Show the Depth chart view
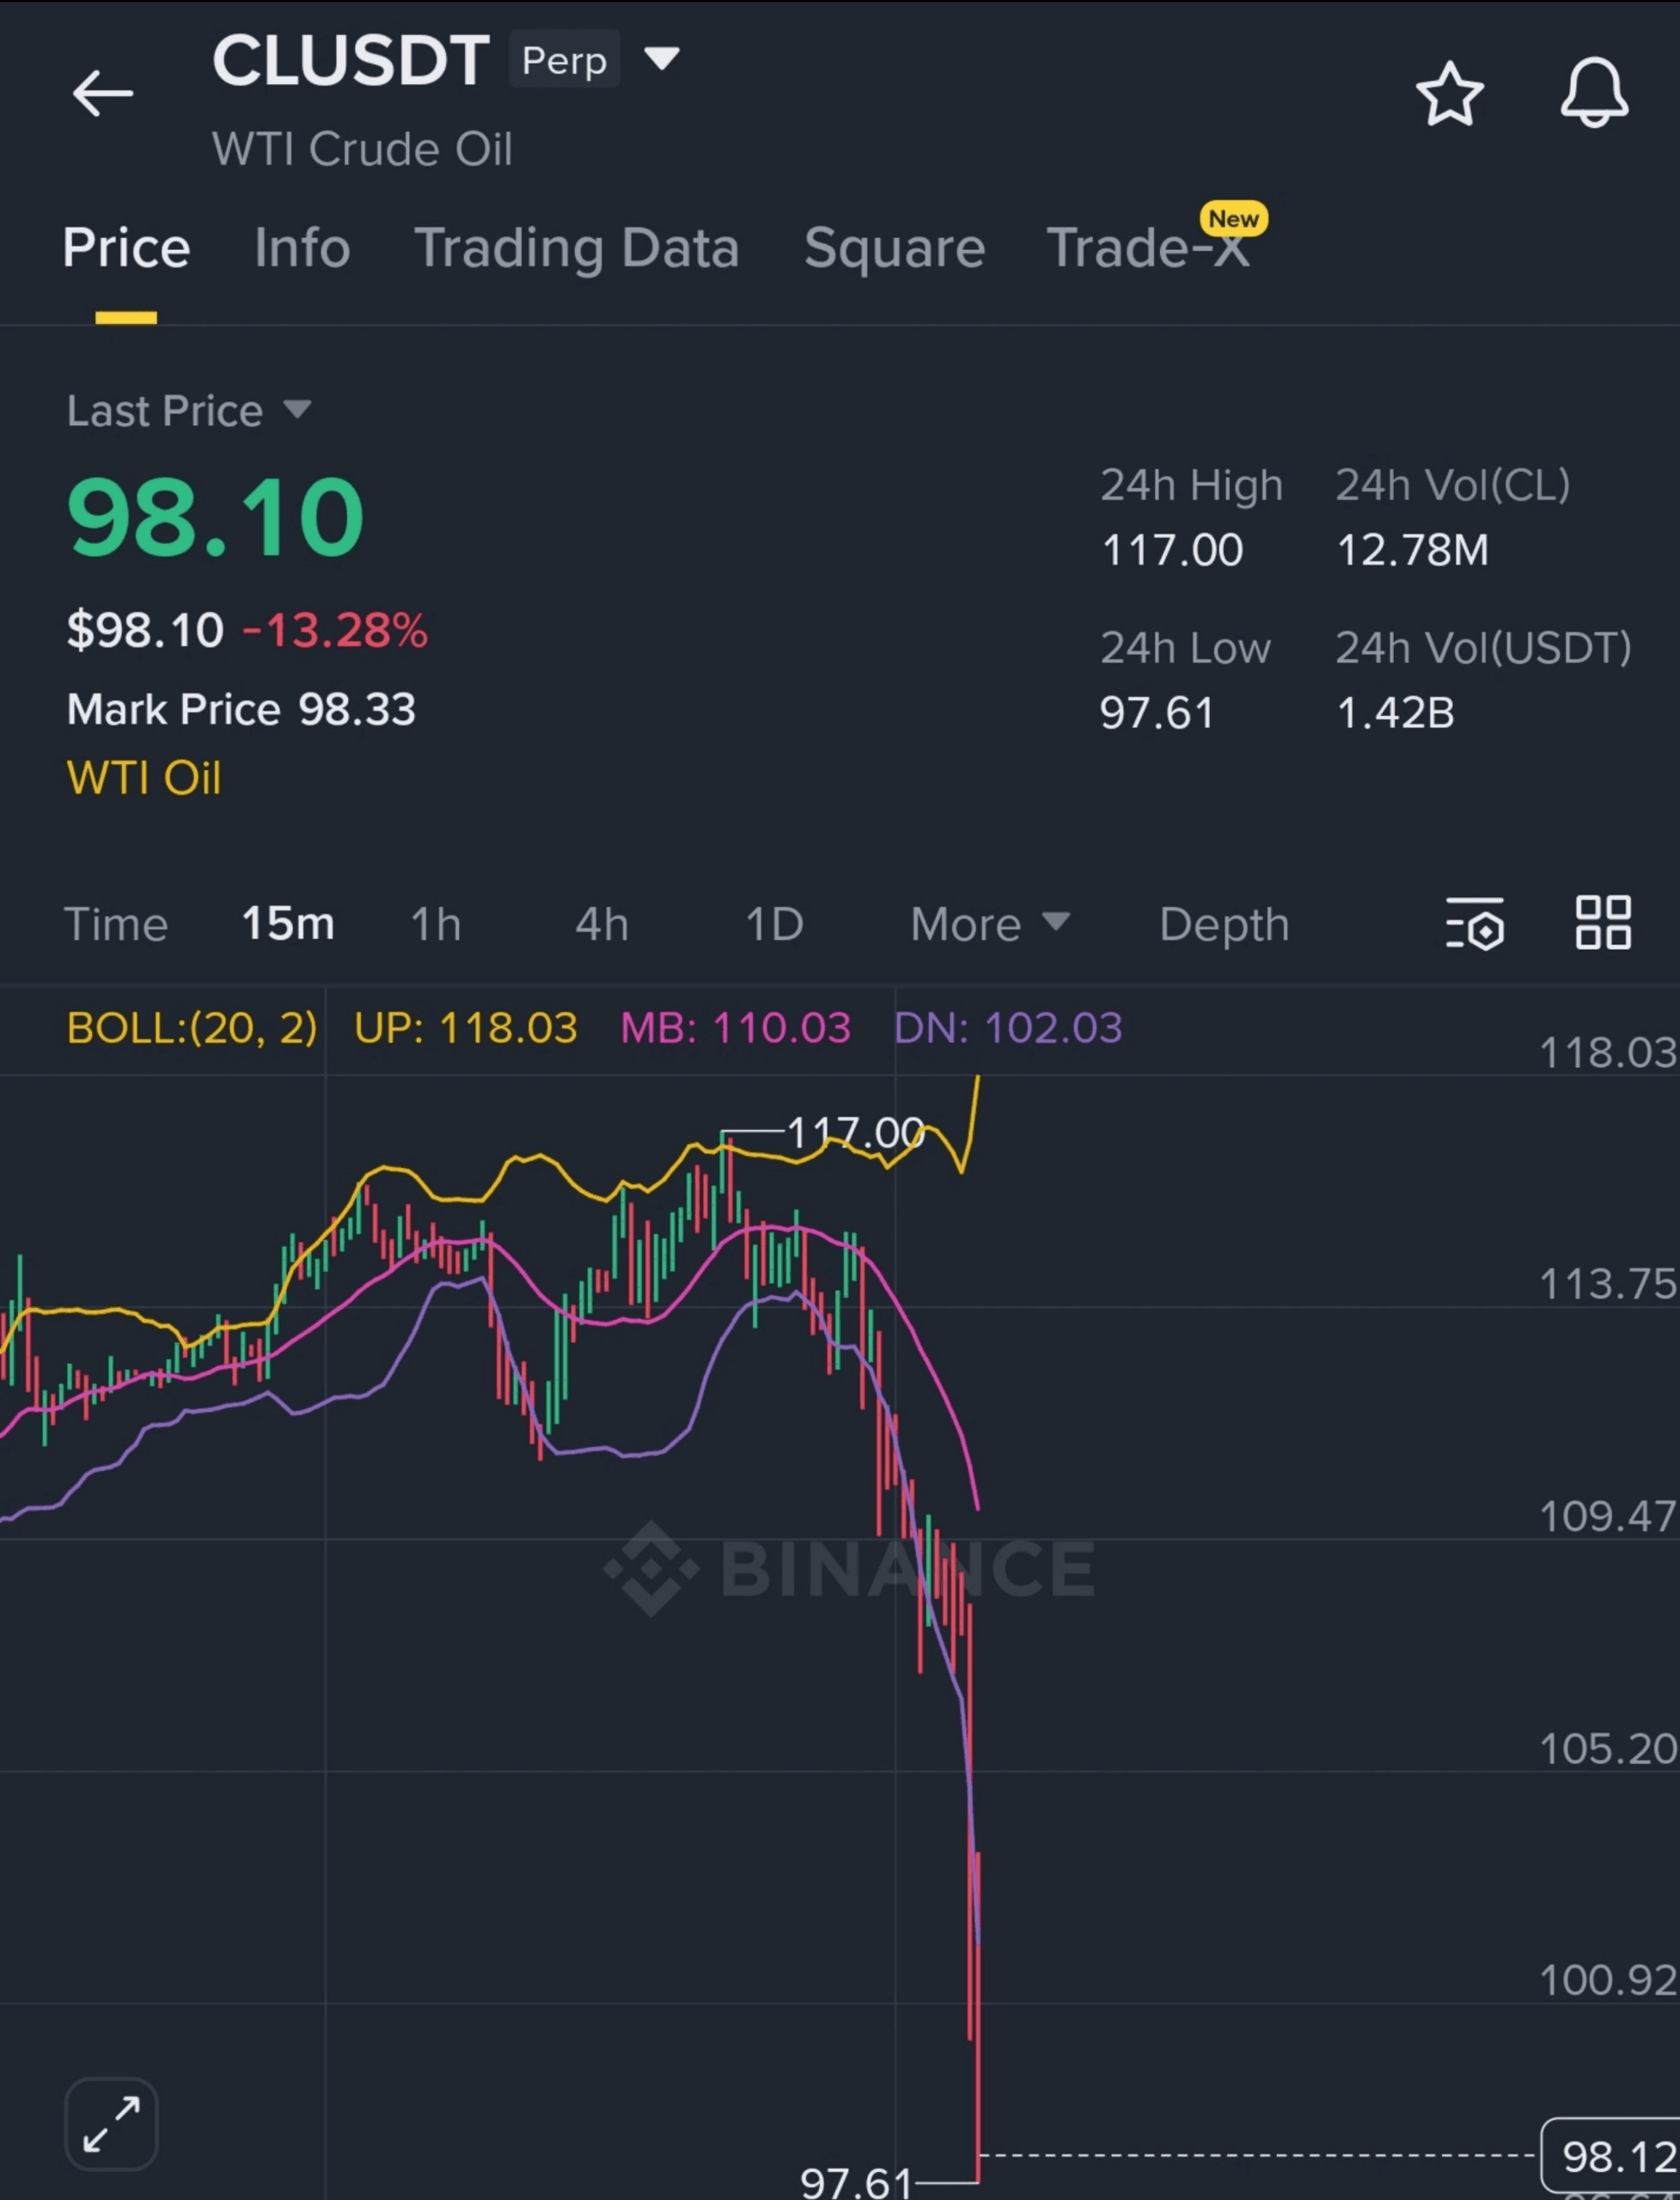Screen dimensions: 1680x2200 click(x=1224, y=924)
